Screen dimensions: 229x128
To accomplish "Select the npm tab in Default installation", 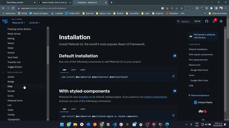I will click(64, 70).
